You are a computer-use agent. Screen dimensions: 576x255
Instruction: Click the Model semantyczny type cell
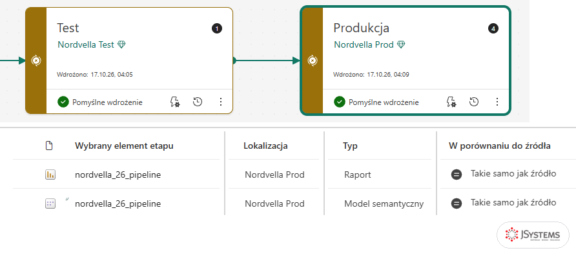pos(384,203)
